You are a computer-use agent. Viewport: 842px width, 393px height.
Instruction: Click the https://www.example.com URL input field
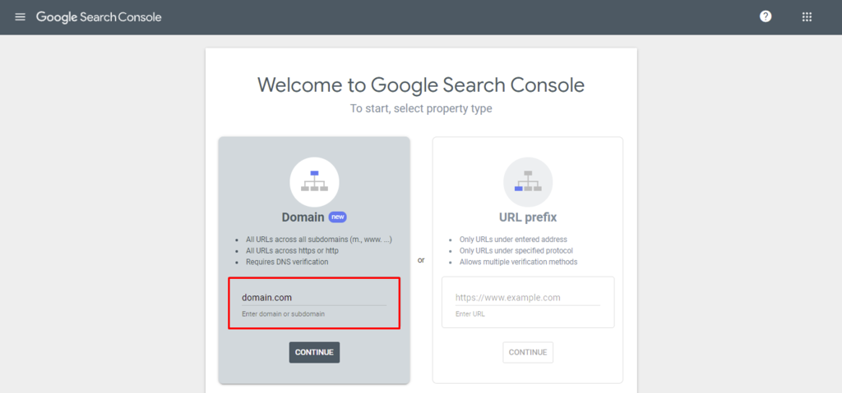[528, 298]
